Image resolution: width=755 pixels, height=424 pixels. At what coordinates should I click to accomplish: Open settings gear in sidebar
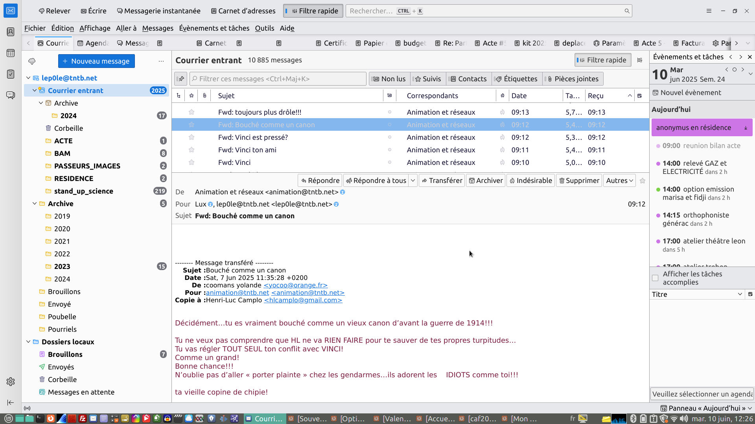(11, 382)
